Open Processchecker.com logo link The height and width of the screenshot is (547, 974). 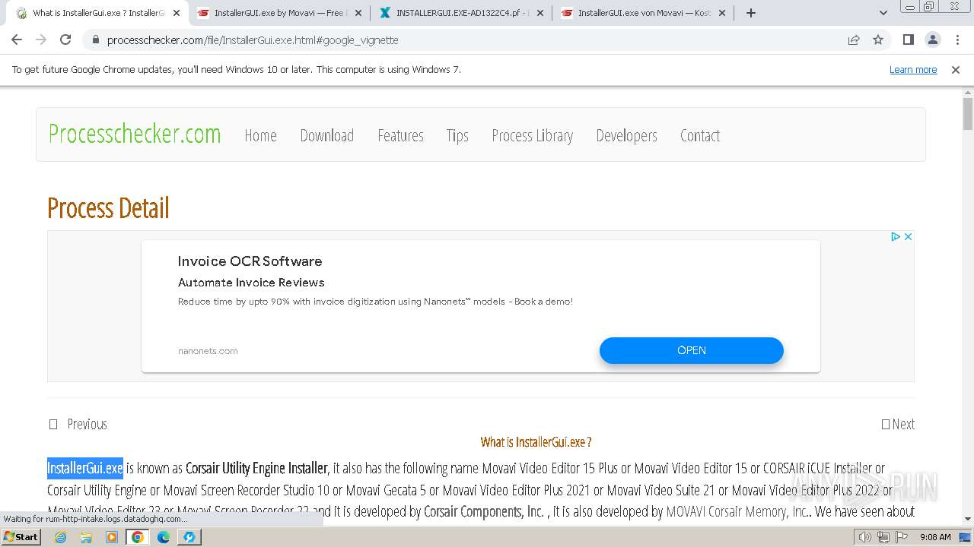pos(135,134)
